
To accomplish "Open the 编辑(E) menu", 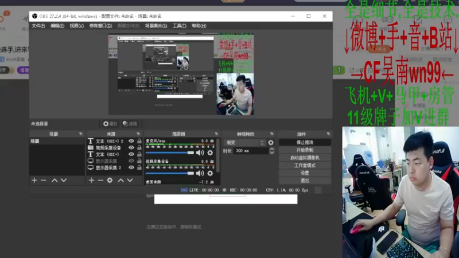I will pyautogui.click(x=57, y=26).
